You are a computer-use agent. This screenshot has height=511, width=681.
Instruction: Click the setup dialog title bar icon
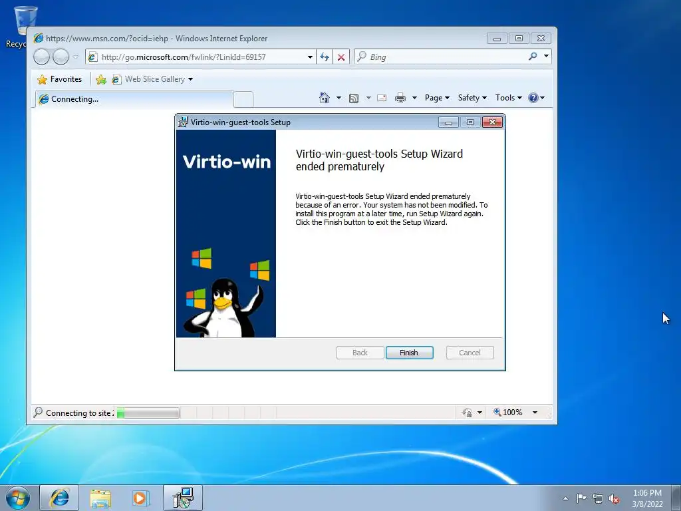pyautogui.click(x=184, y=122)
